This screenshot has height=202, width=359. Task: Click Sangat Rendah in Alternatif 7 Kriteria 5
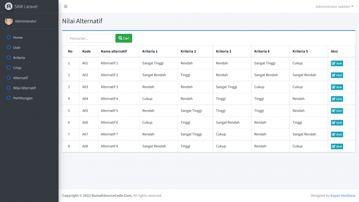click(x=304, y=134)
